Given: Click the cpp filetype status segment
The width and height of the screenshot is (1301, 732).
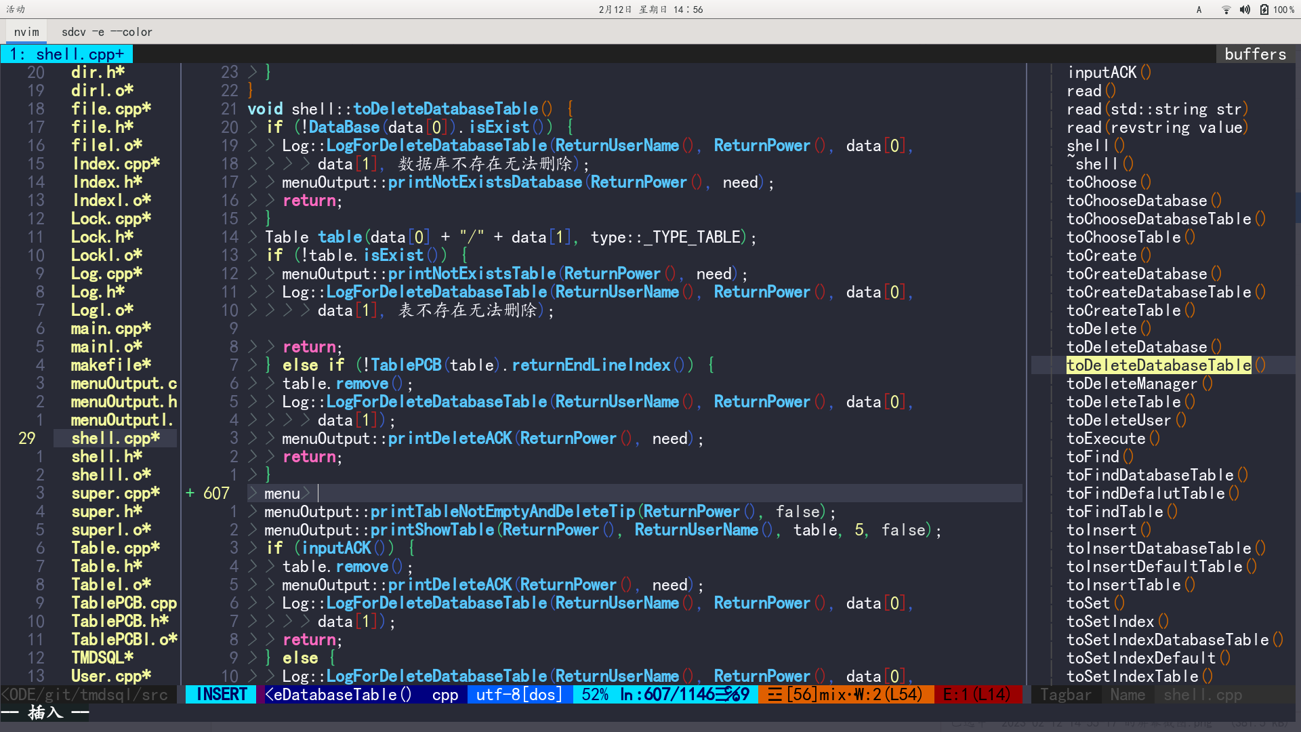Looking at the screenshot, I should click(445, 695).
